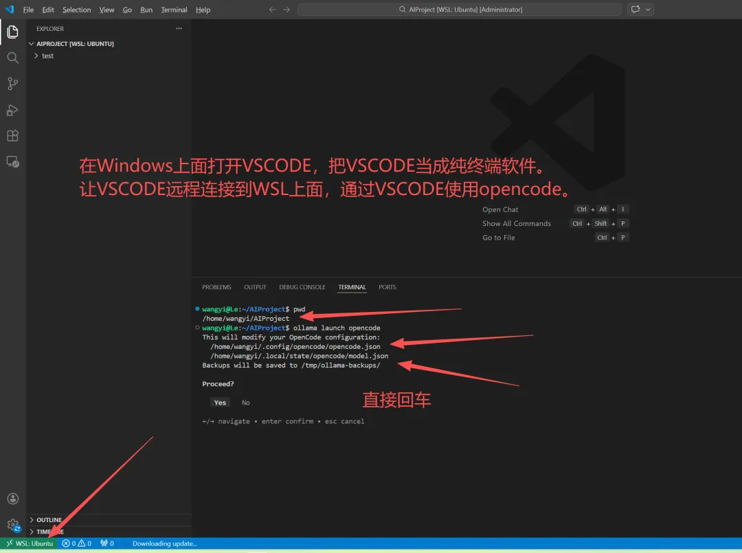Open the Terminal menu
The height and width of the screenshot is (553, 742).
coord(174,10)
